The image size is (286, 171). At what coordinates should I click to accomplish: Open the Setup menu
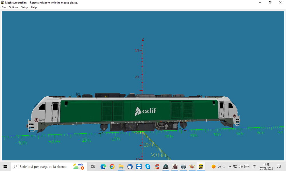[24, 7]
